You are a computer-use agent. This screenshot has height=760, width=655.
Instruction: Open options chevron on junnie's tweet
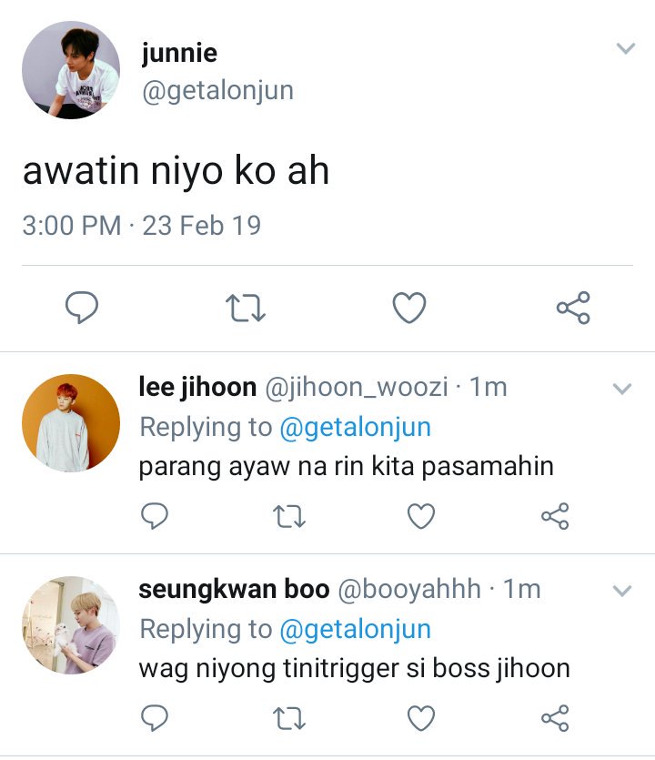point(626,48)
